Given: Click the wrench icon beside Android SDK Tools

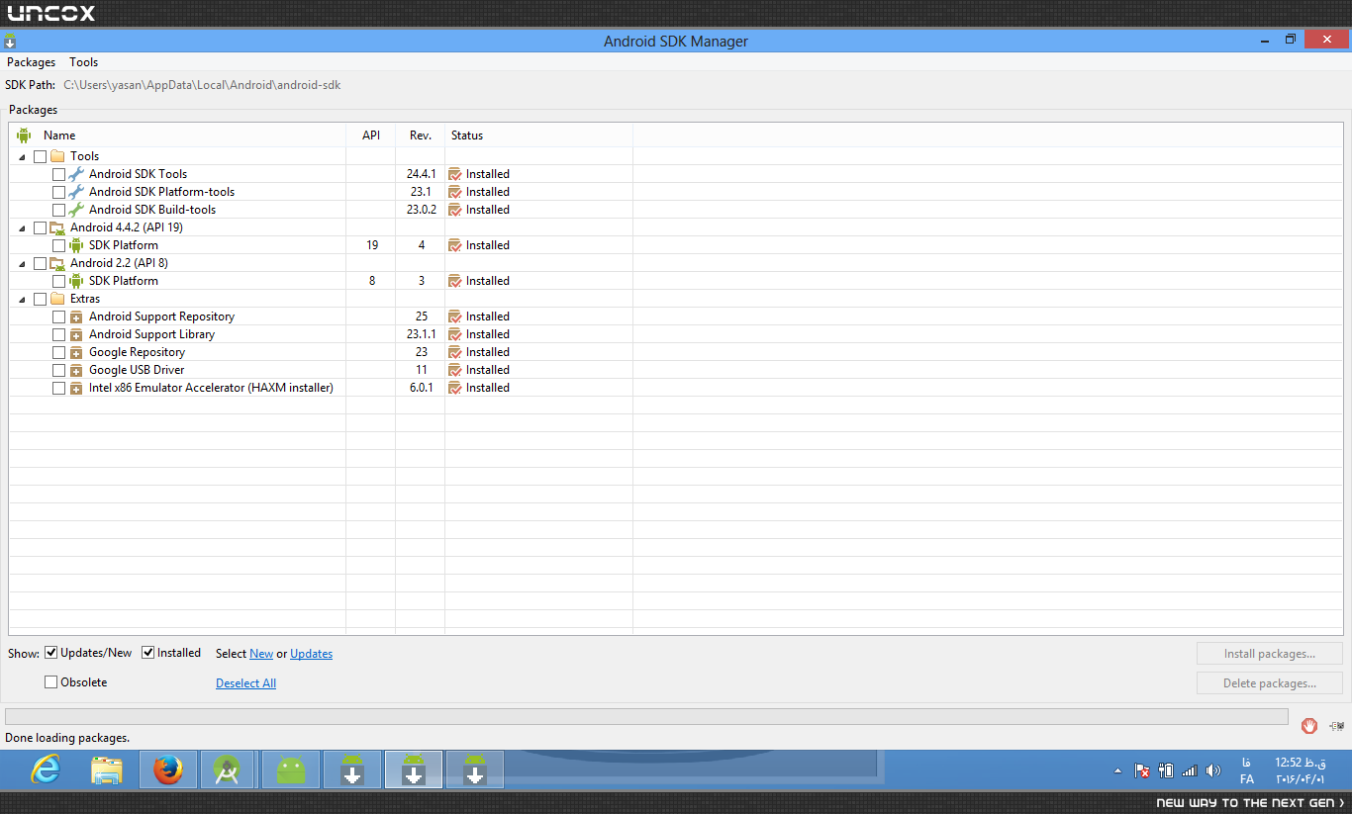Looking at the screenshot, I should [76, 174].
